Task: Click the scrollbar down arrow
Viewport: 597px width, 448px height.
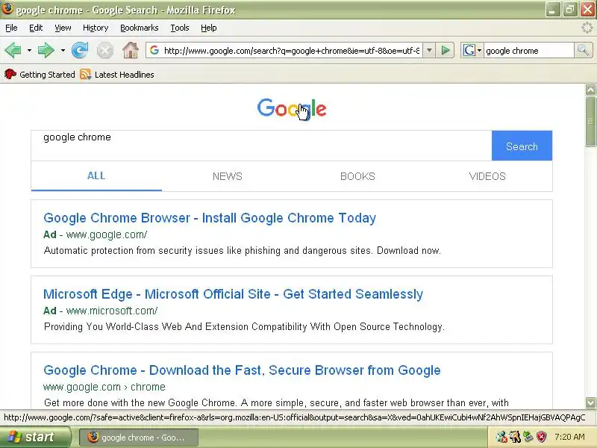Action: (590, 402)
